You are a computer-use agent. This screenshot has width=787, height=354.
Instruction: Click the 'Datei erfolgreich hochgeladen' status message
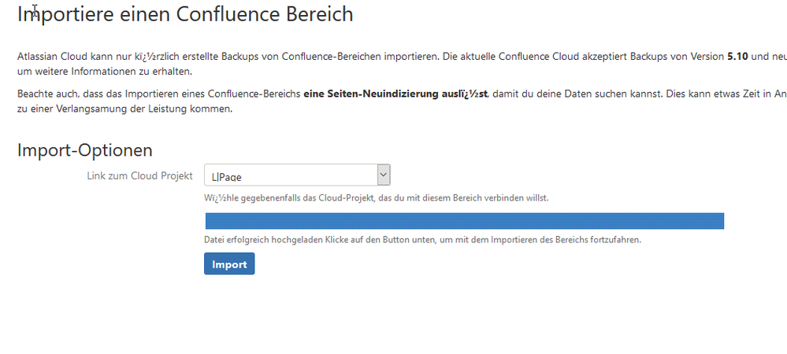(x=422, y=240)
